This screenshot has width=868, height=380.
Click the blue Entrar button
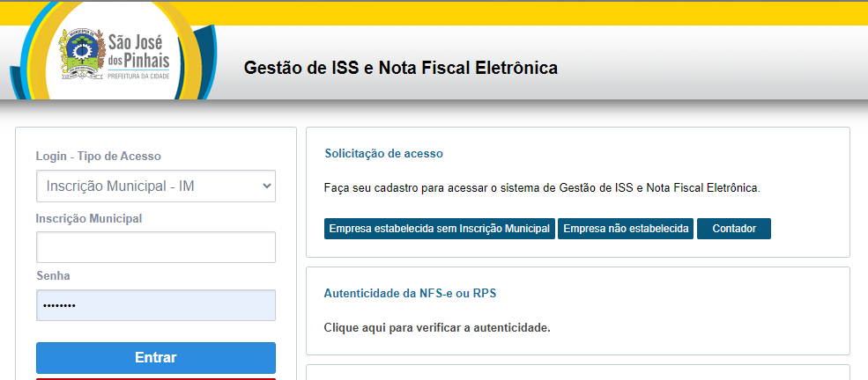click(x=156, y=358)
